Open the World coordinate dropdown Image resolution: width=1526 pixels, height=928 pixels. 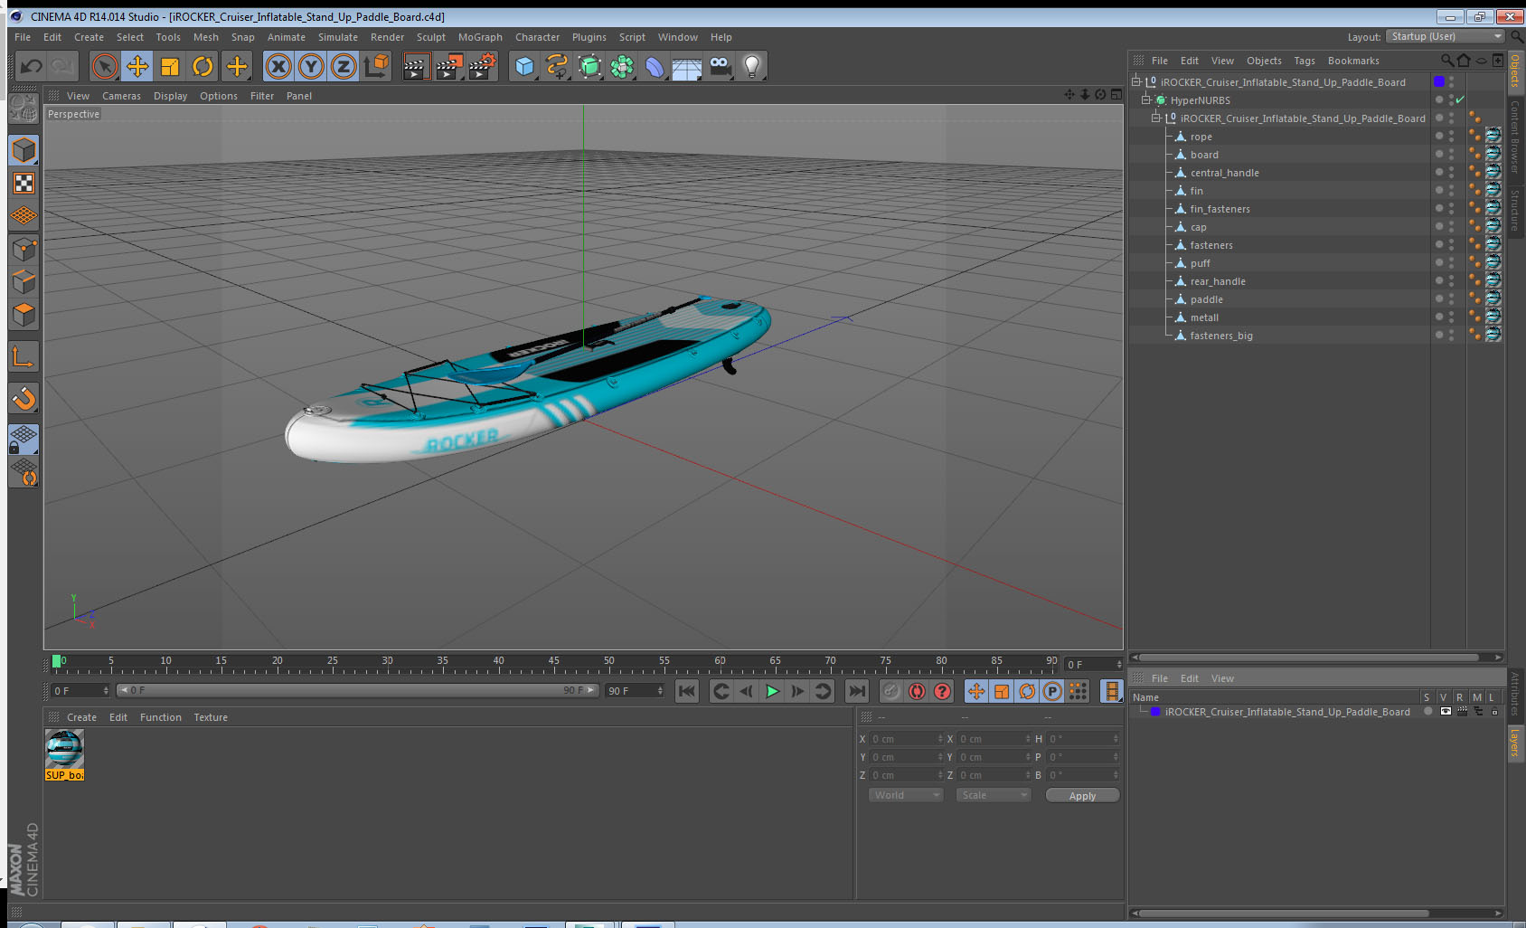906,795
